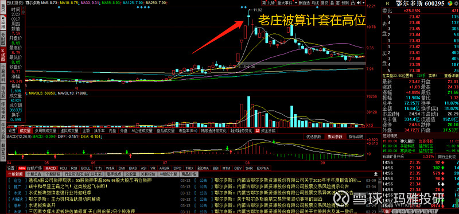Select the RSI indicator tab
The image size is (459, 214).
74,168
